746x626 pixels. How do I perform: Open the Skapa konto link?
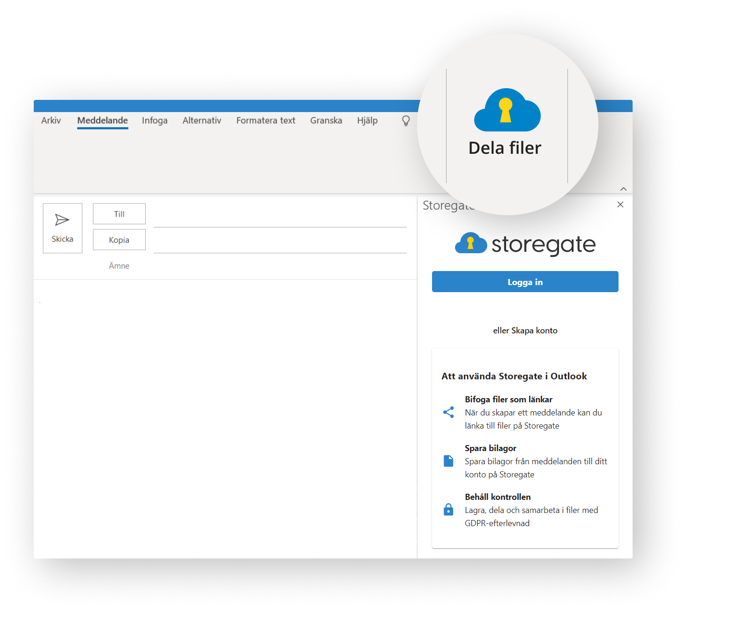(x=535, y=331)
